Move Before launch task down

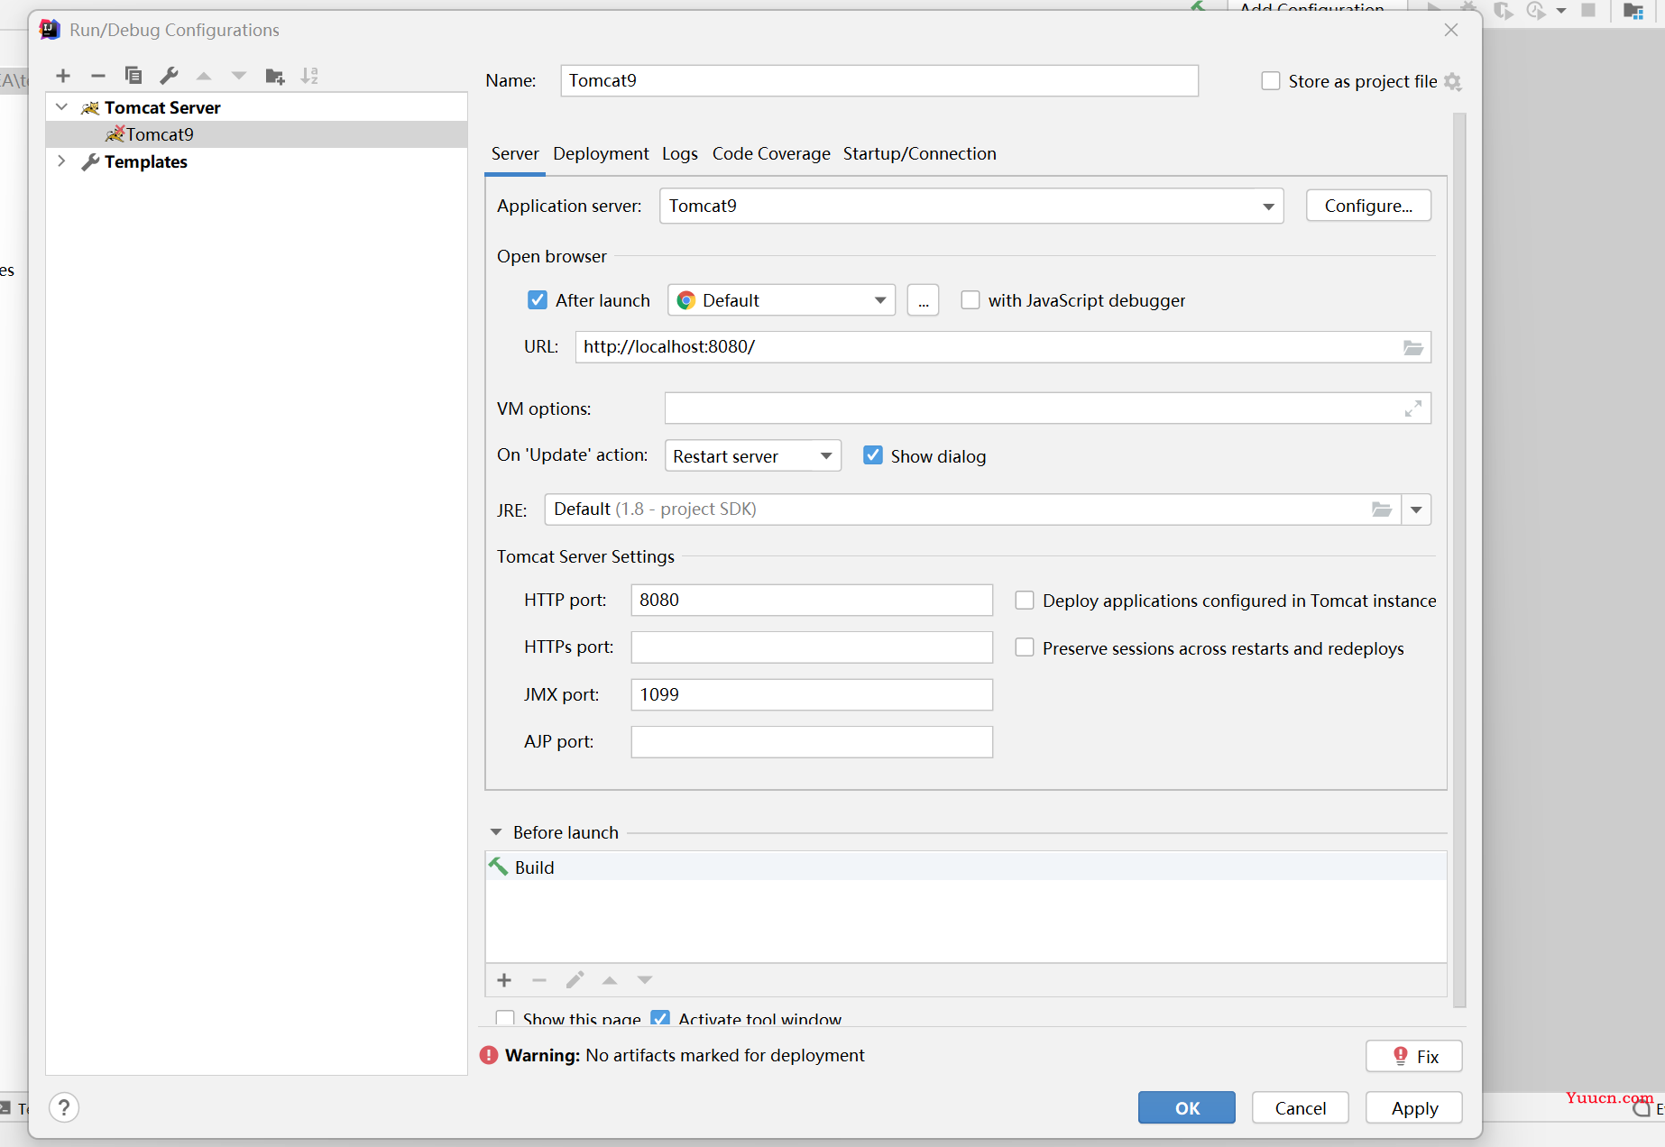tap(645, 980)
